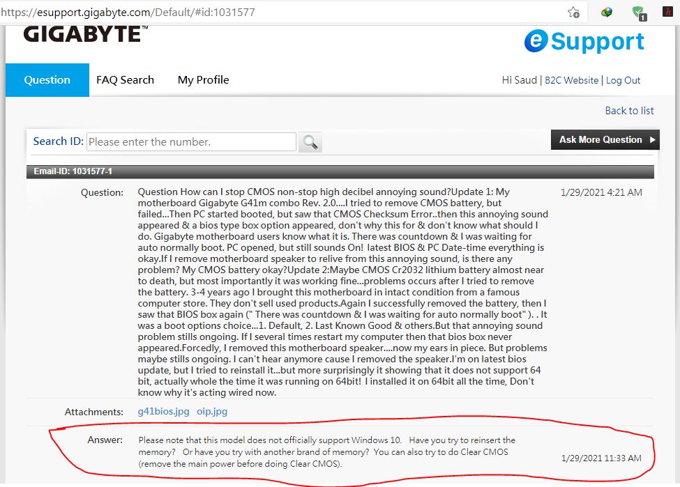Click the magnifier search ID button
The image size is (680, 487).
tap(310, 142)
